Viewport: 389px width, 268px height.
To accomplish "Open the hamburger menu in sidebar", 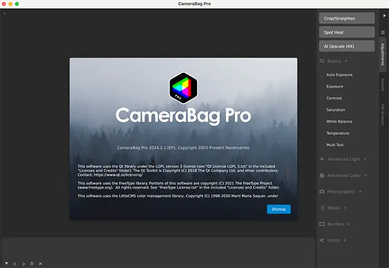I will (x=383, y=32).
